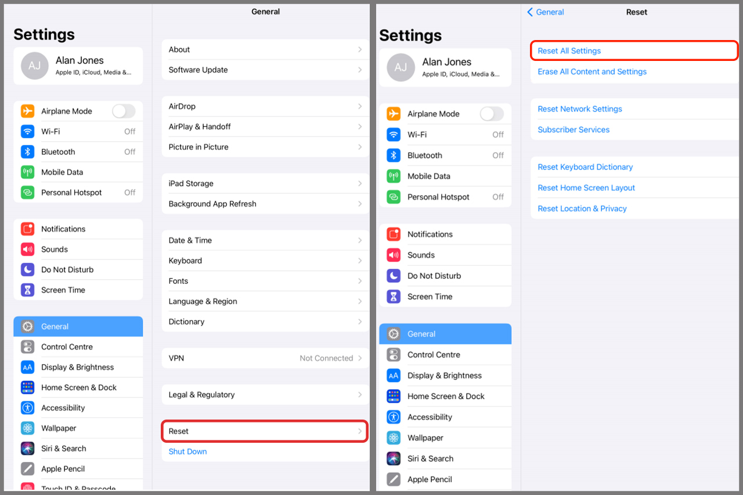Screen dimensions: 743x495
Task: Tap the AJ avatar on the Reset screen
Action: (x=401, y=67)
